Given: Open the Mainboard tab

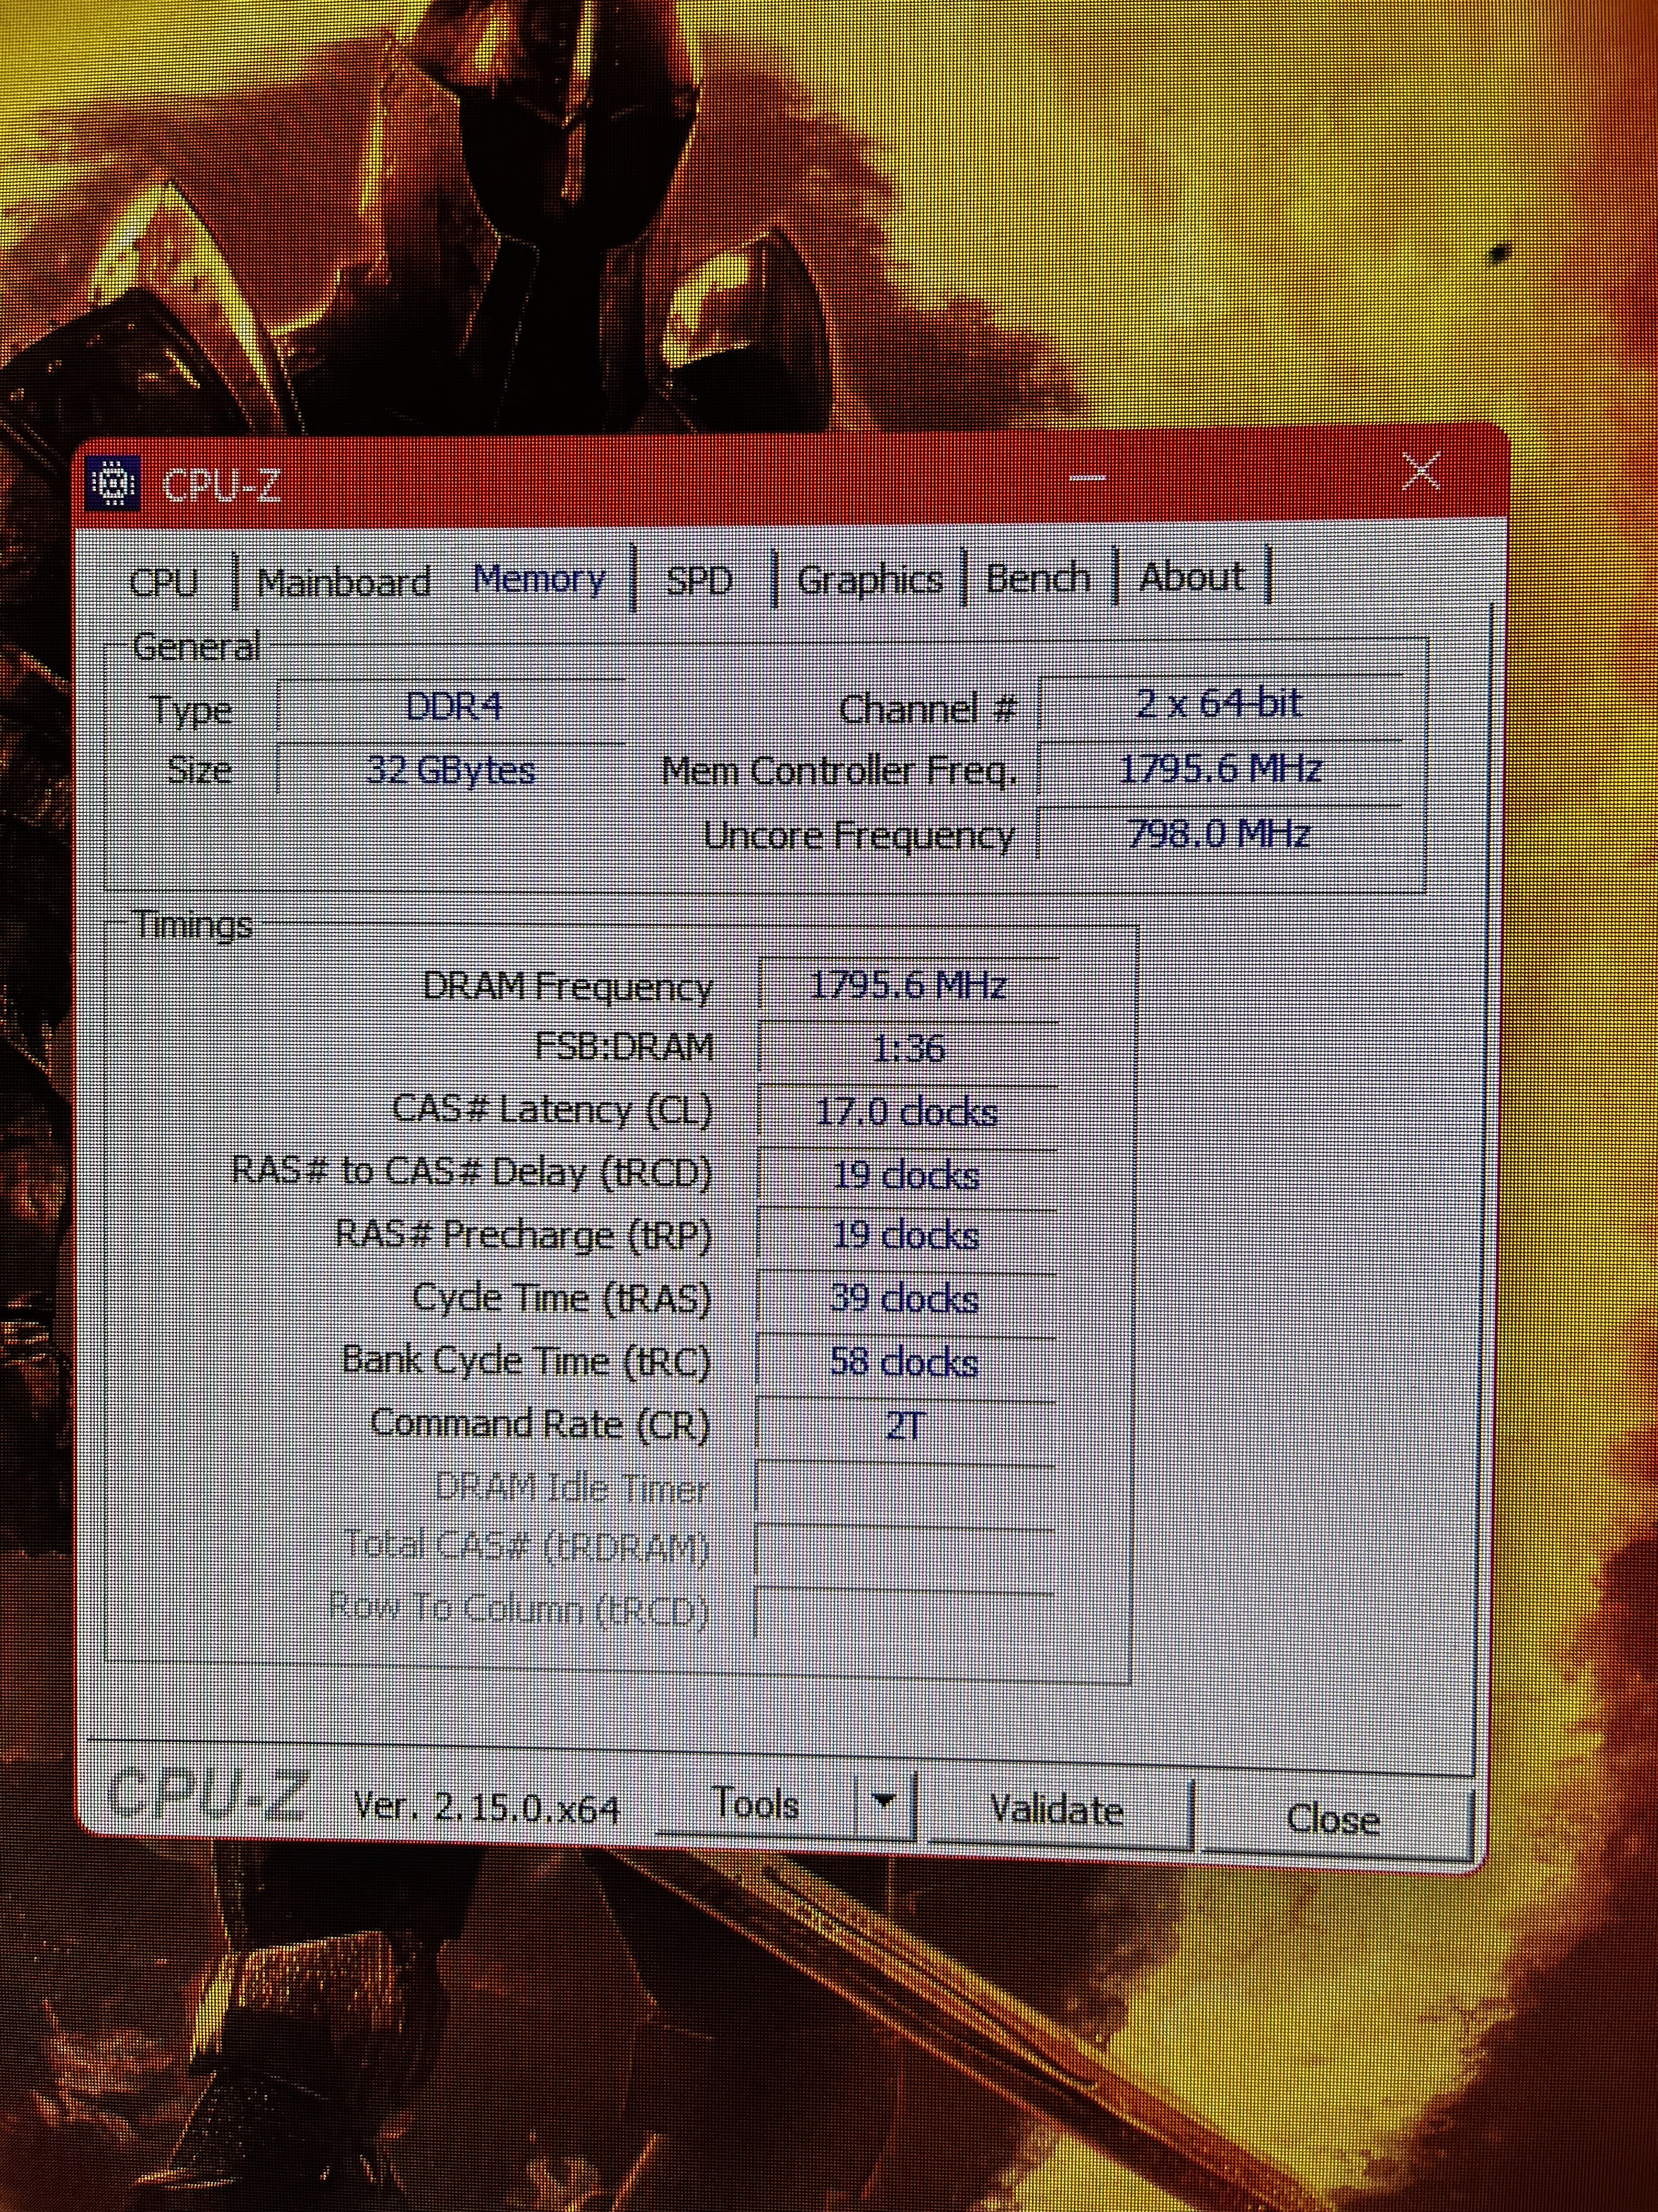Looking at the screenshot, I should click(x=344, y=581).
